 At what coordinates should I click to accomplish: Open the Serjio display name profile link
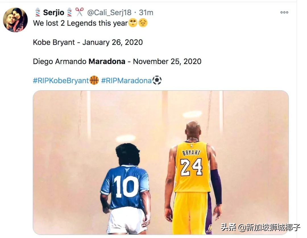click(53, 12)
